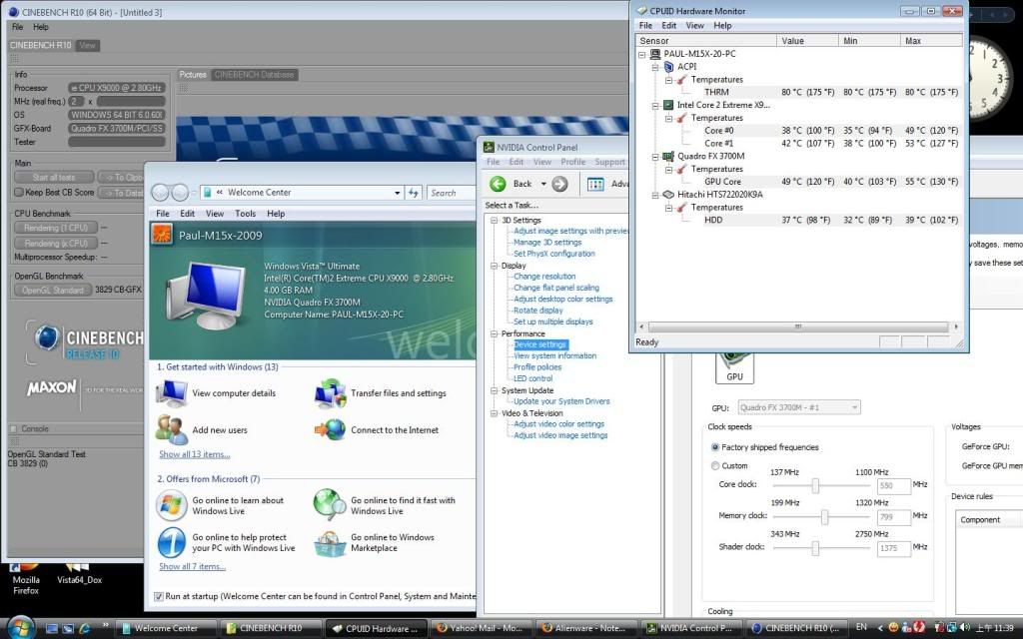Click the Transfer files and settings icon

point(330,393)
